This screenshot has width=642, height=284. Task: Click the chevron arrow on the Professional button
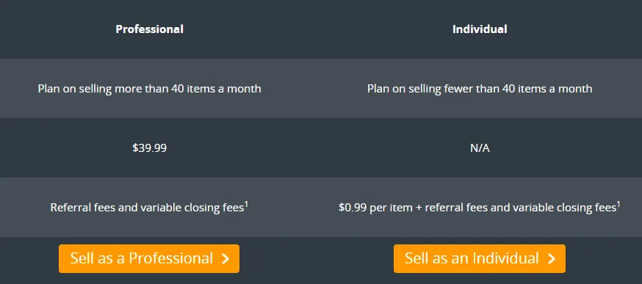coord(226,258)
